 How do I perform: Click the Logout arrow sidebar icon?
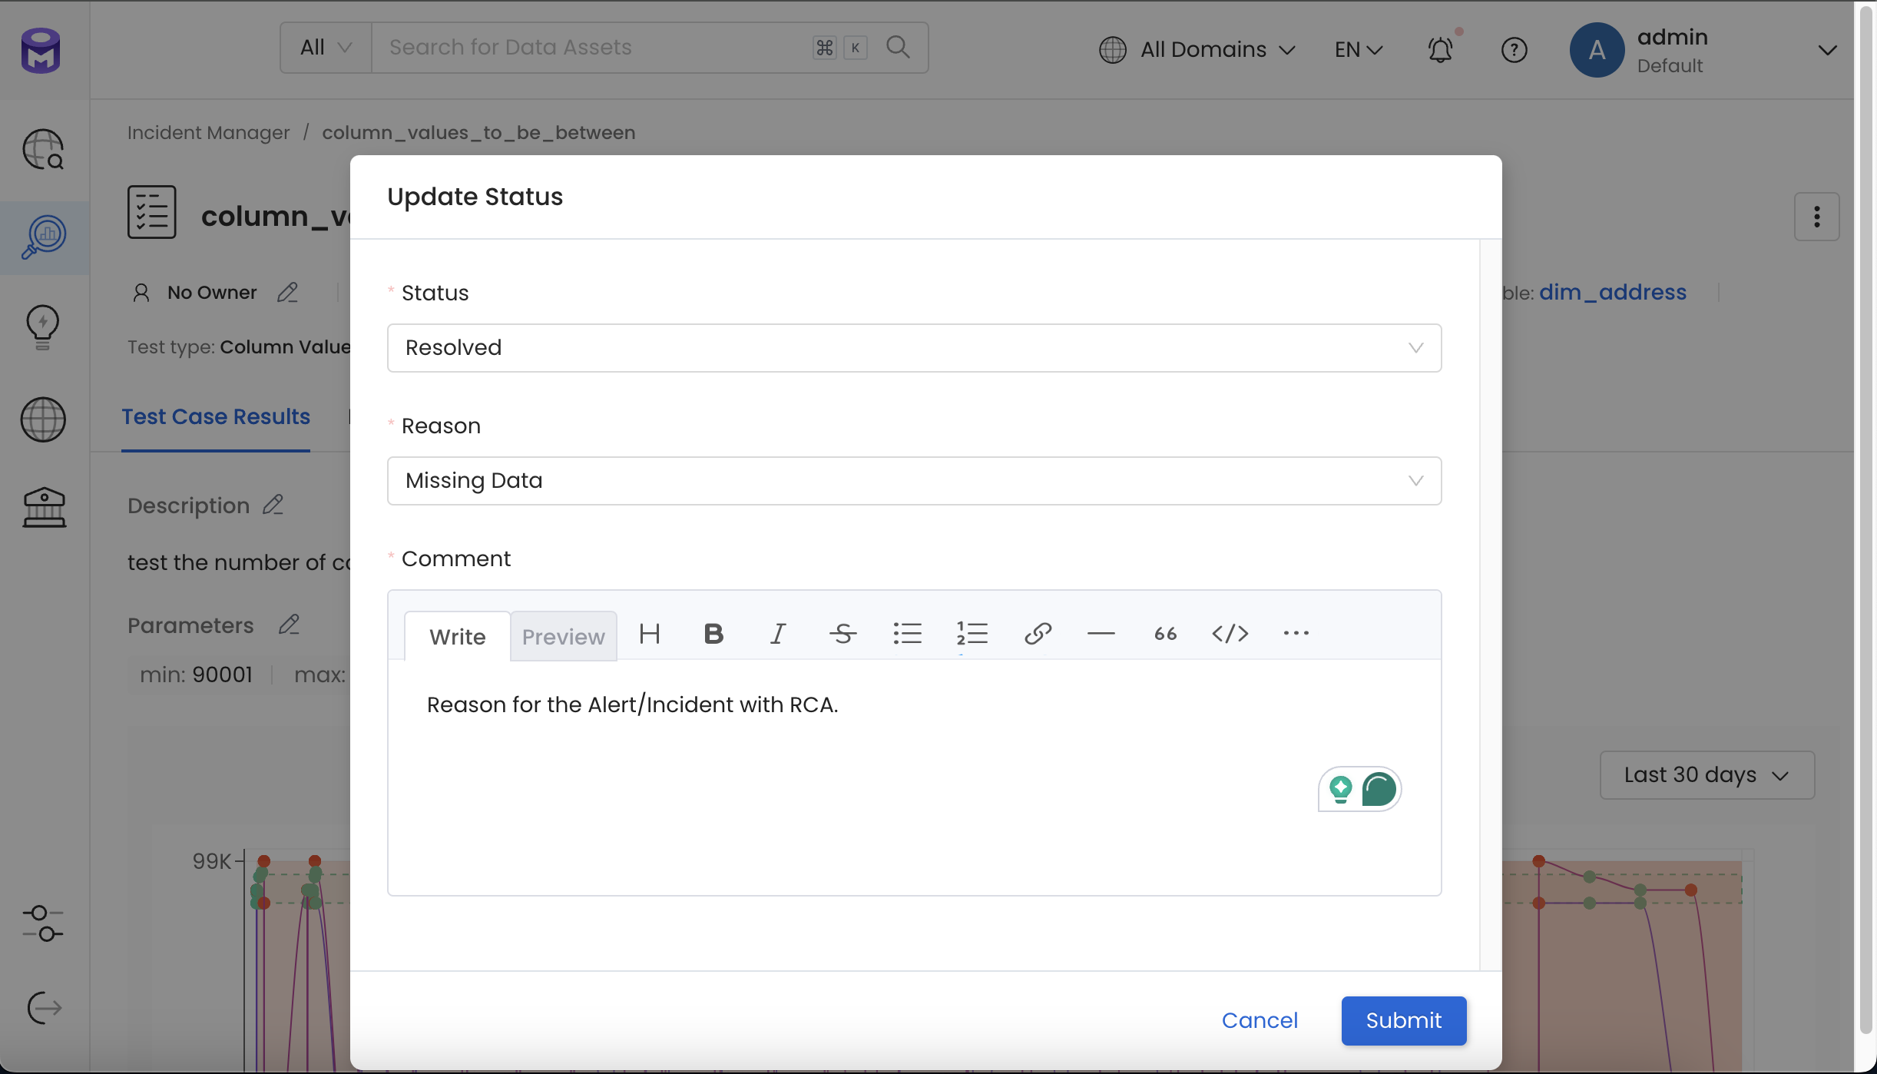[44, 1008]
